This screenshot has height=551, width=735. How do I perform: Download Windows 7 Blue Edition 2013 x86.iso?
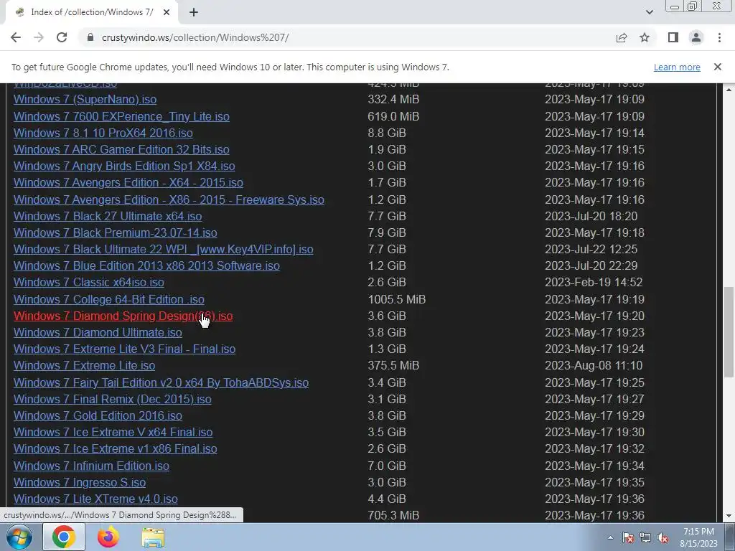(146, 265)
